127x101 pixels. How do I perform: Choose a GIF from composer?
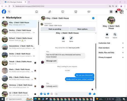click(52, 94)
